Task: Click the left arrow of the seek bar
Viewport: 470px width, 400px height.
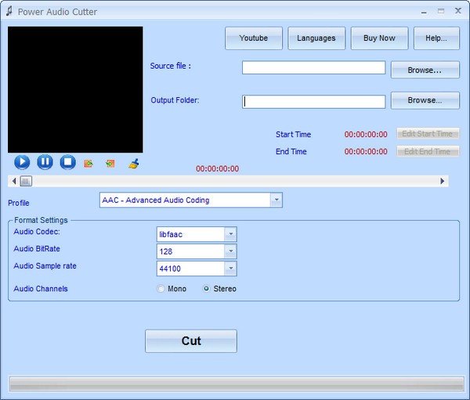Action: [13, 181]
